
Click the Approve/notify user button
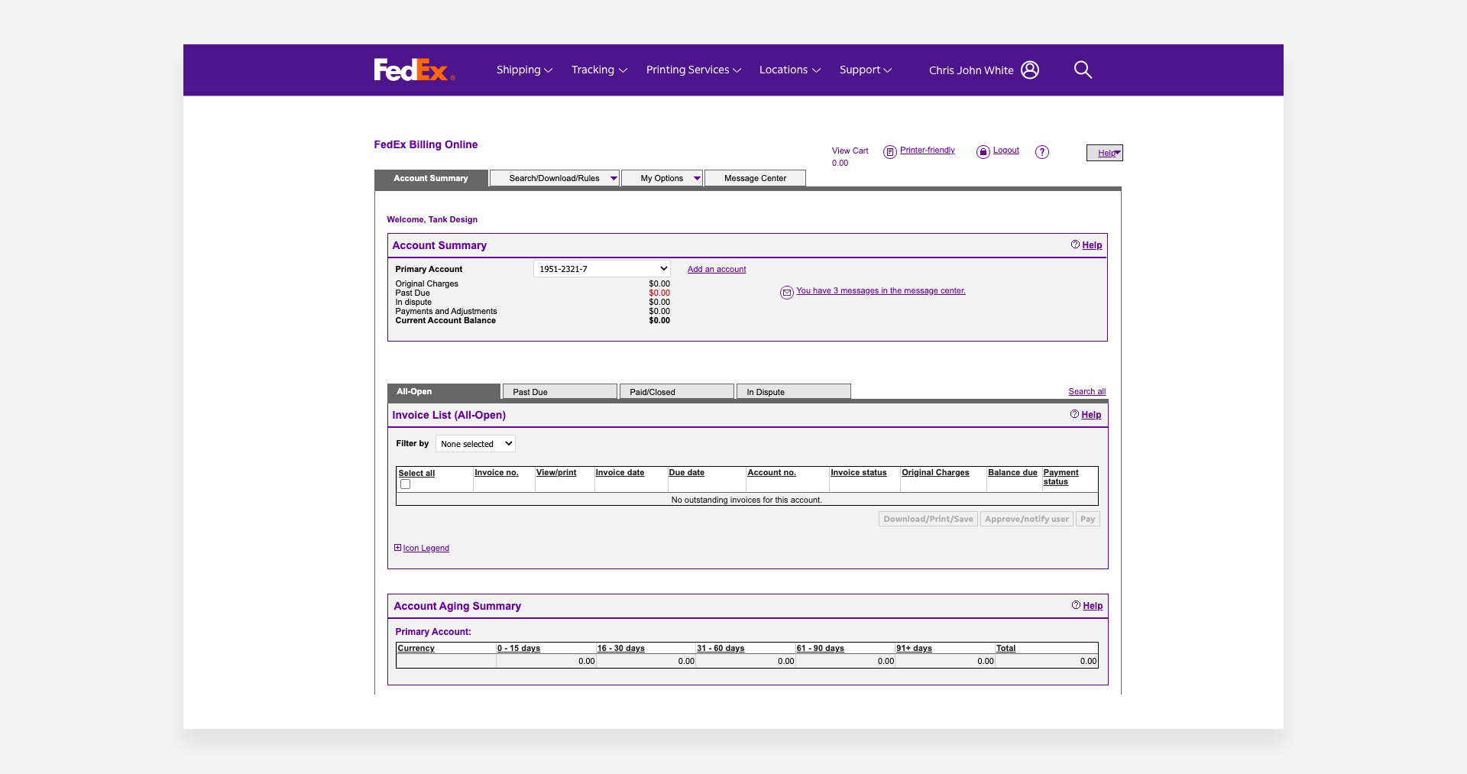[1027, 519]
